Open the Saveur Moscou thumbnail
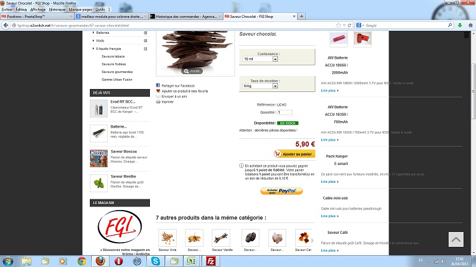476x267 pixels. pyautogui.click(x=99, y=158)
